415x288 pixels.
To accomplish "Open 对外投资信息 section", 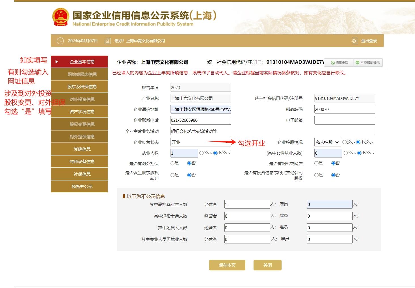I will 79,99.
